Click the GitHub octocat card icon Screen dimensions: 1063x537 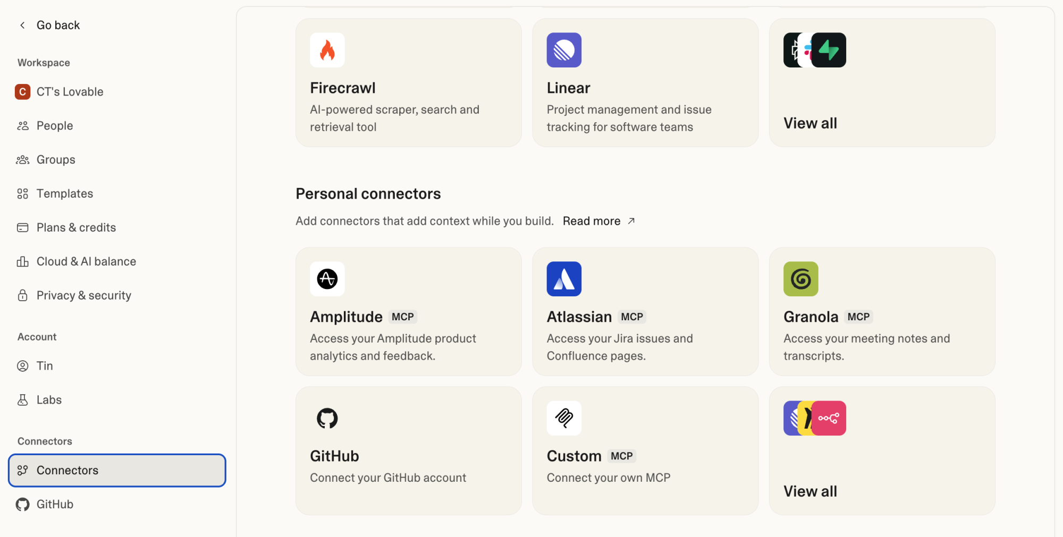point(327,419)
